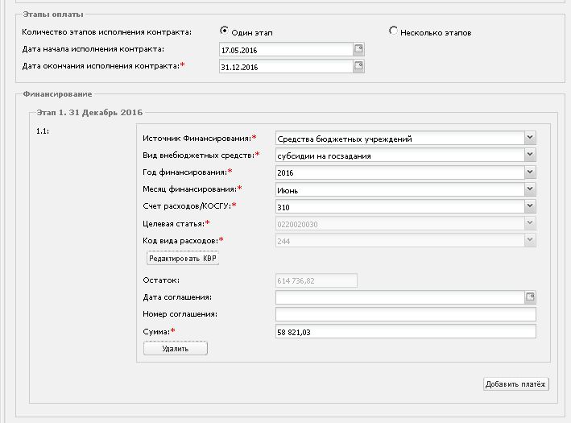Expand the Год финансирования dropdown arrow
Screen dimensions: 571x423
coord(530,172)
